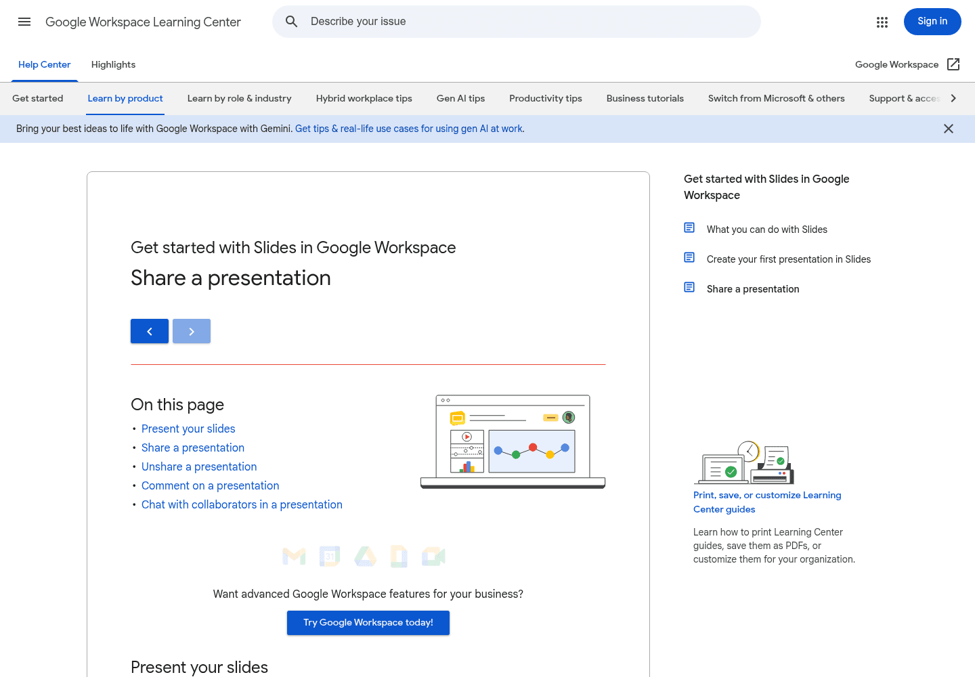Click the Sign in button
975x677 pixels.
click(x=932, y=22)
